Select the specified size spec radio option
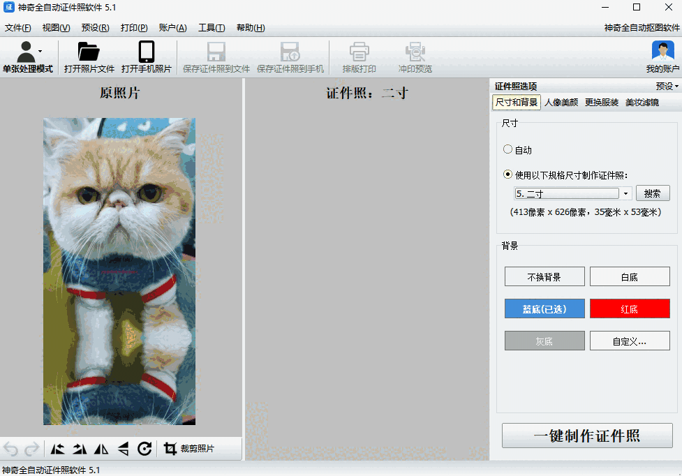 tap(507, 174)
